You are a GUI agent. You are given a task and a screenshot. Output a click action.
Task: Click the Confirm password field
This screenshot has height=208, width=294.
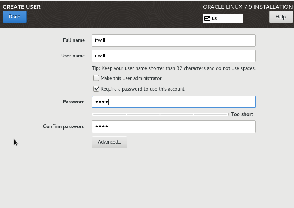[174, 127]
